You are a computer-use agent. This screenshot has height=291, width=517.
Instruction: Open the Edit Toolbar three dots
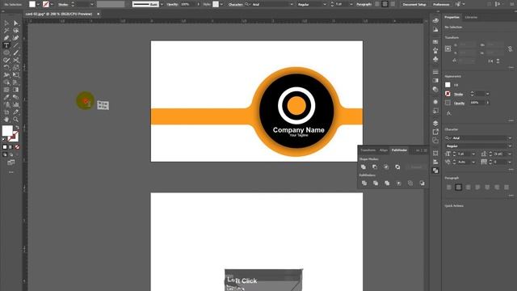coord(11,172)
